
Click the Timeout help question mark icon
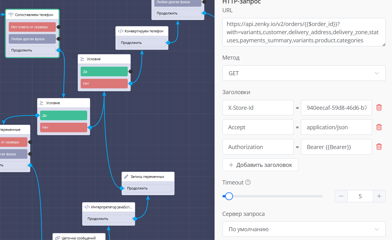pos(248,182)
